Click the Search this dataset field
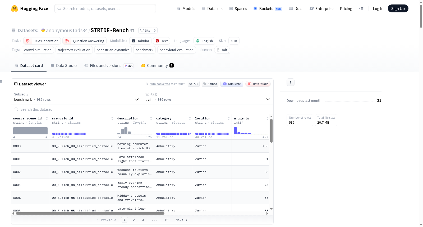This screenshot has height=227, width=423. pos(142,109)
